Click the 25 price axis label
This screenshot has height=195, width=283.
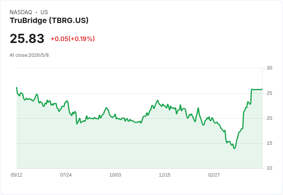(269, 93)
